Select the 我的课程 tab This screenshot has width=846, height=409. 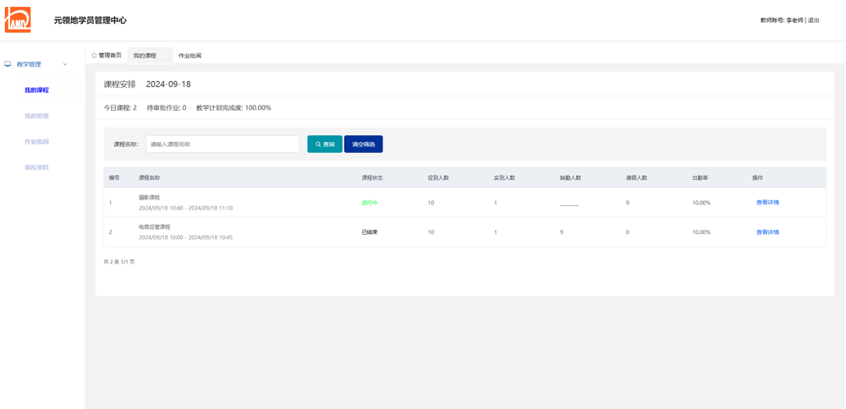(145, 56)
